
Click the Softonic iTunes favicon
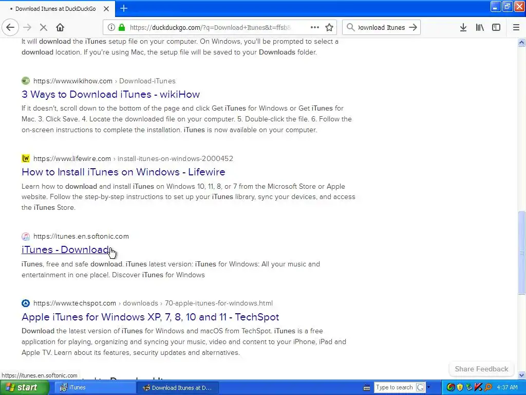pos(26,237)
